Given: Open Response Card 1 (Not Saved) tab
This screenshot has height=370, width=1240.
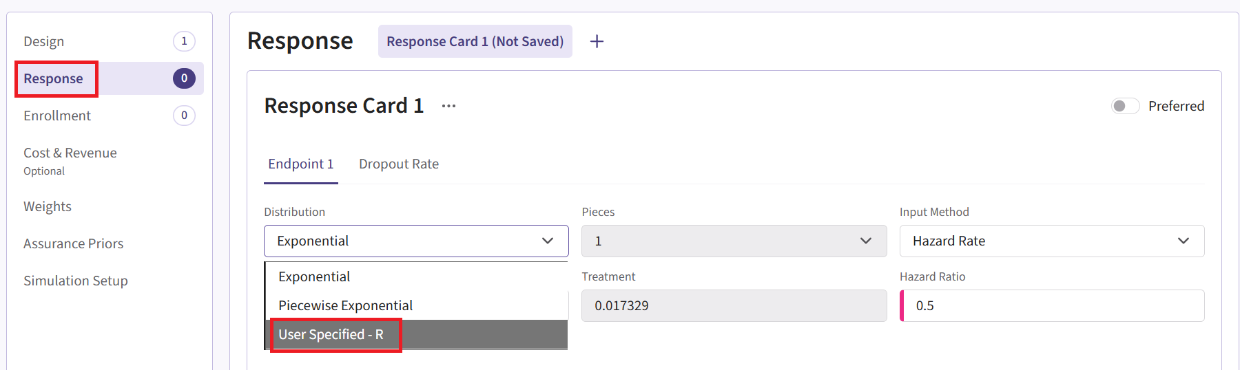Looking at the screenshot, I should 475,41.
